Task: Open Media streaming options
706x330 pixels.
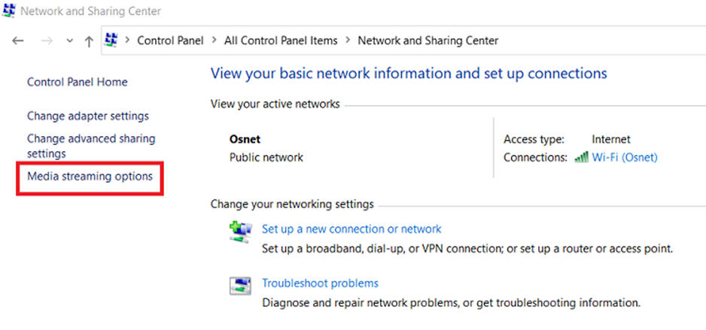Action: [x=90, y=176]
